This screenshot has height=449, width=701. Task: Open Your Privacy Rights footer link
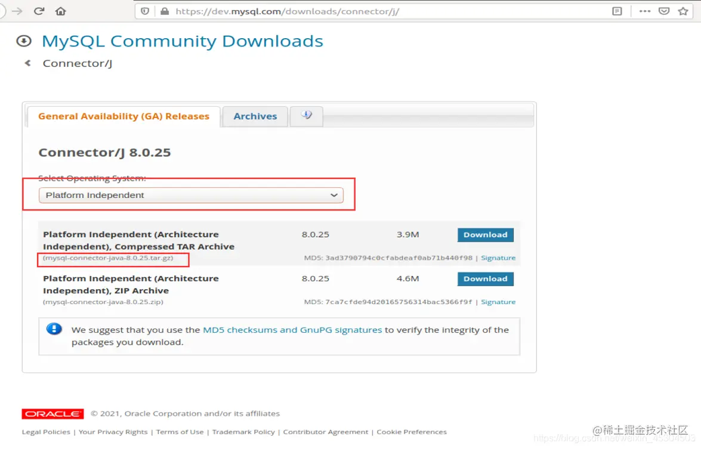pyautogui.click(x=113, y=432)
